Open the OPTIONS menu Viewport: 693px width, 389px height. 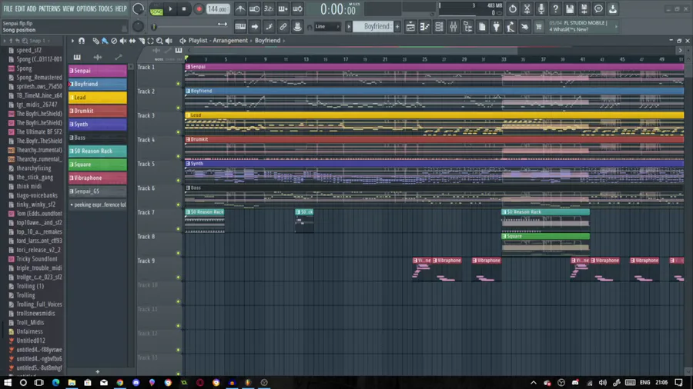pyautogui.click(x=86, y=8)
